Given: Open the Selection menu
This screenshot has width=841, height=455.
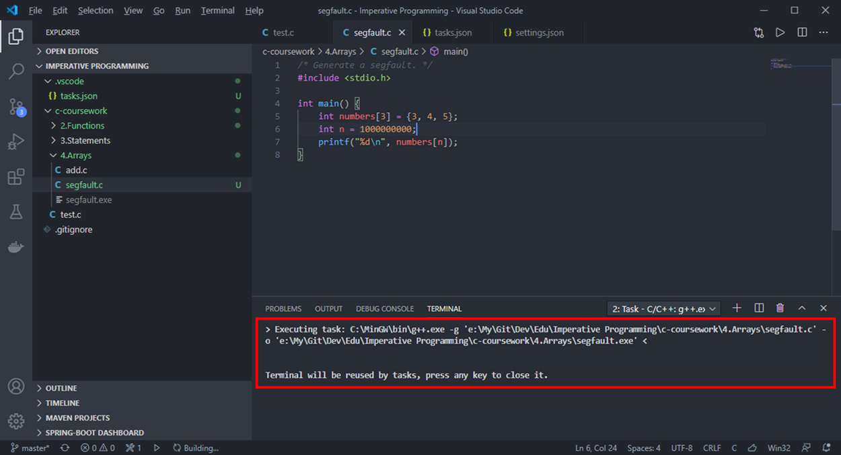Looking at the screenshot, I should pyautogui.click(x=96, y=11).
